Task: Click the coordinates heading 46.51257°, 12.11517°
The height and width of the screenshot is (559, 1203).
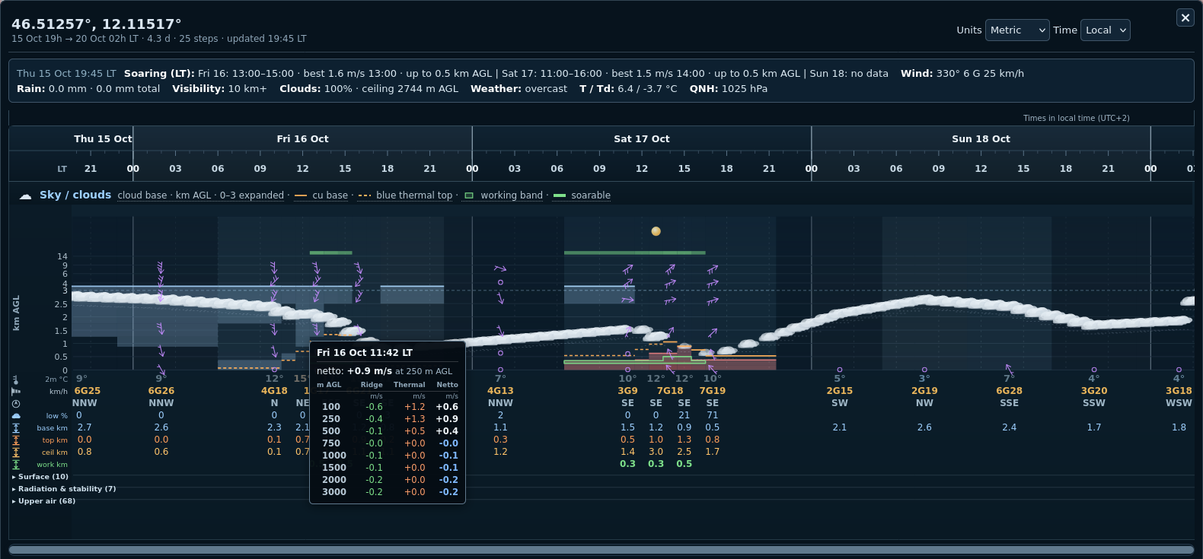Action: point(97,24)
